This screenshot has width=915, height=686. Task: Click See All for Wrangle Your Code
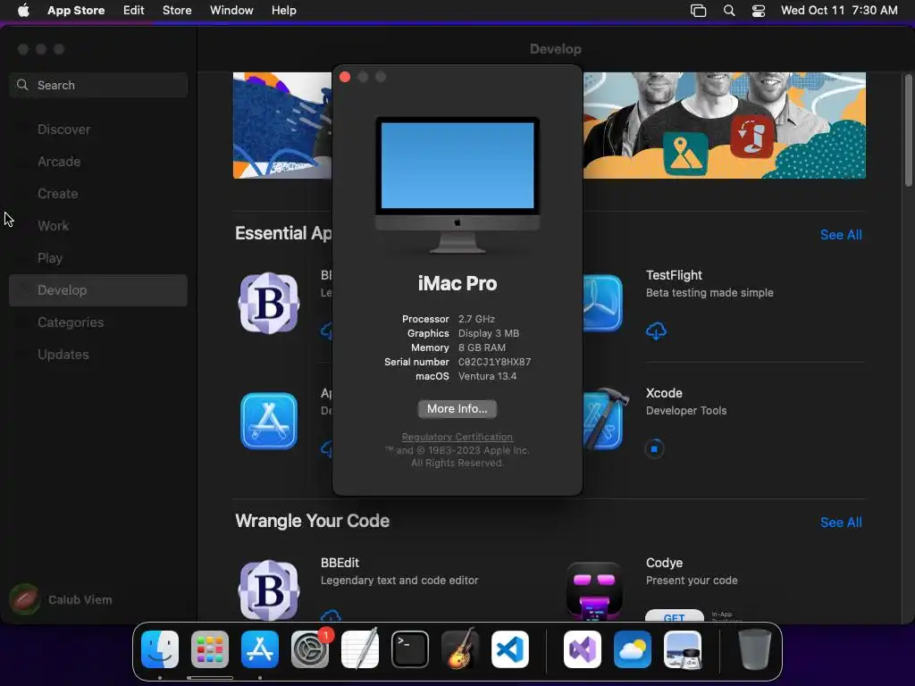coord(840,522)
